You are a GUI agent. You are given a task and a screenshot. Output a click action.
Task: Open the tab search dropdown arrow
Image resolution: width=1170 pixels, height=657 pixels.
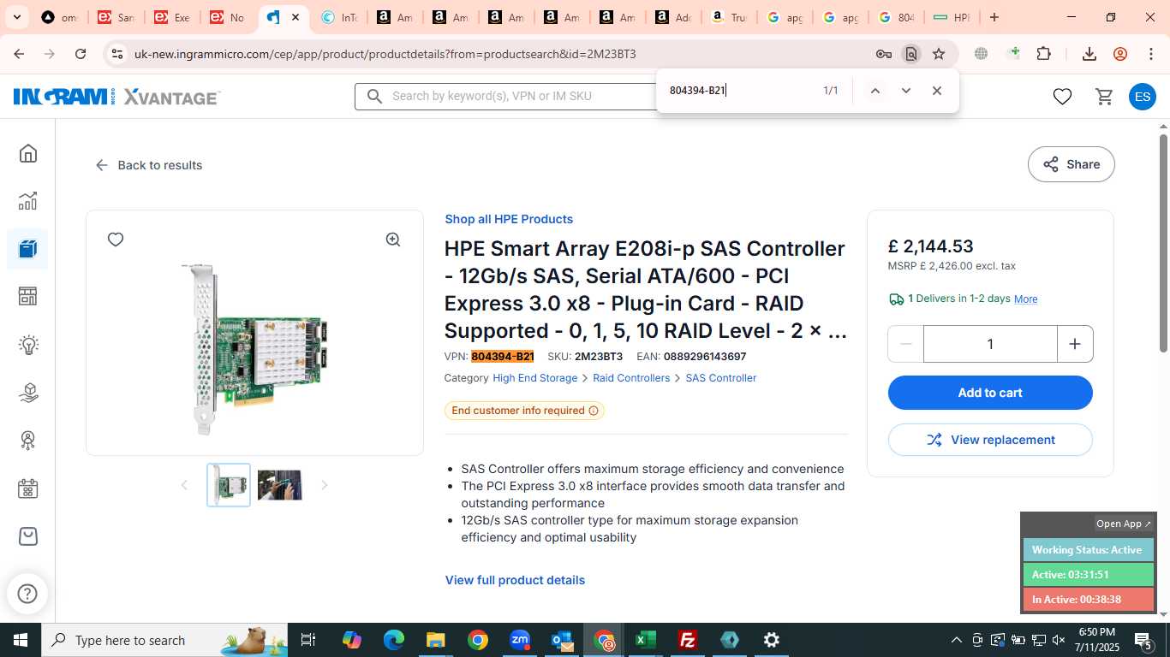17,17
